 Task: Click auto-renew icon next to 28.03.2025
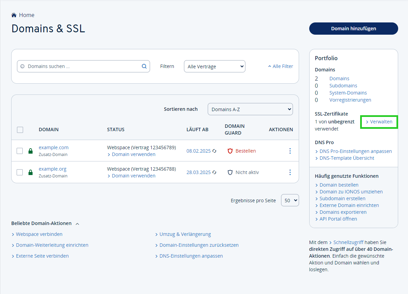click(x=214, y=172)
